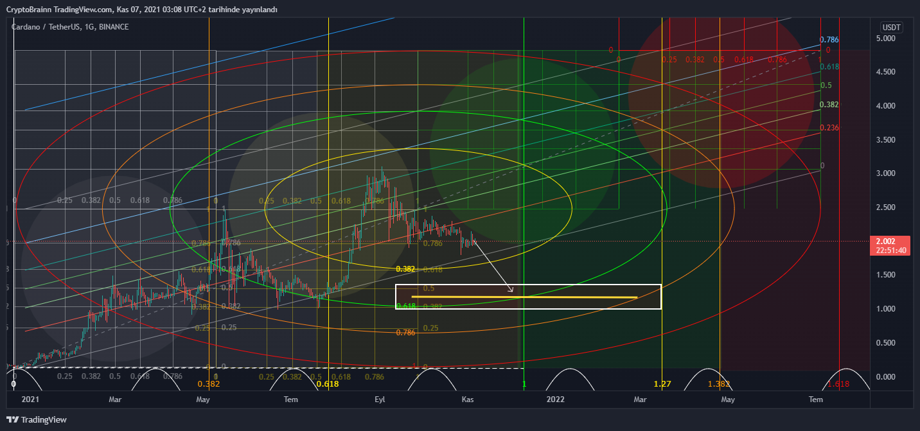Select the yellow 1.27 time zone label
The width and height of the screenshot is (920, 431).
click(x=662, y=384)
